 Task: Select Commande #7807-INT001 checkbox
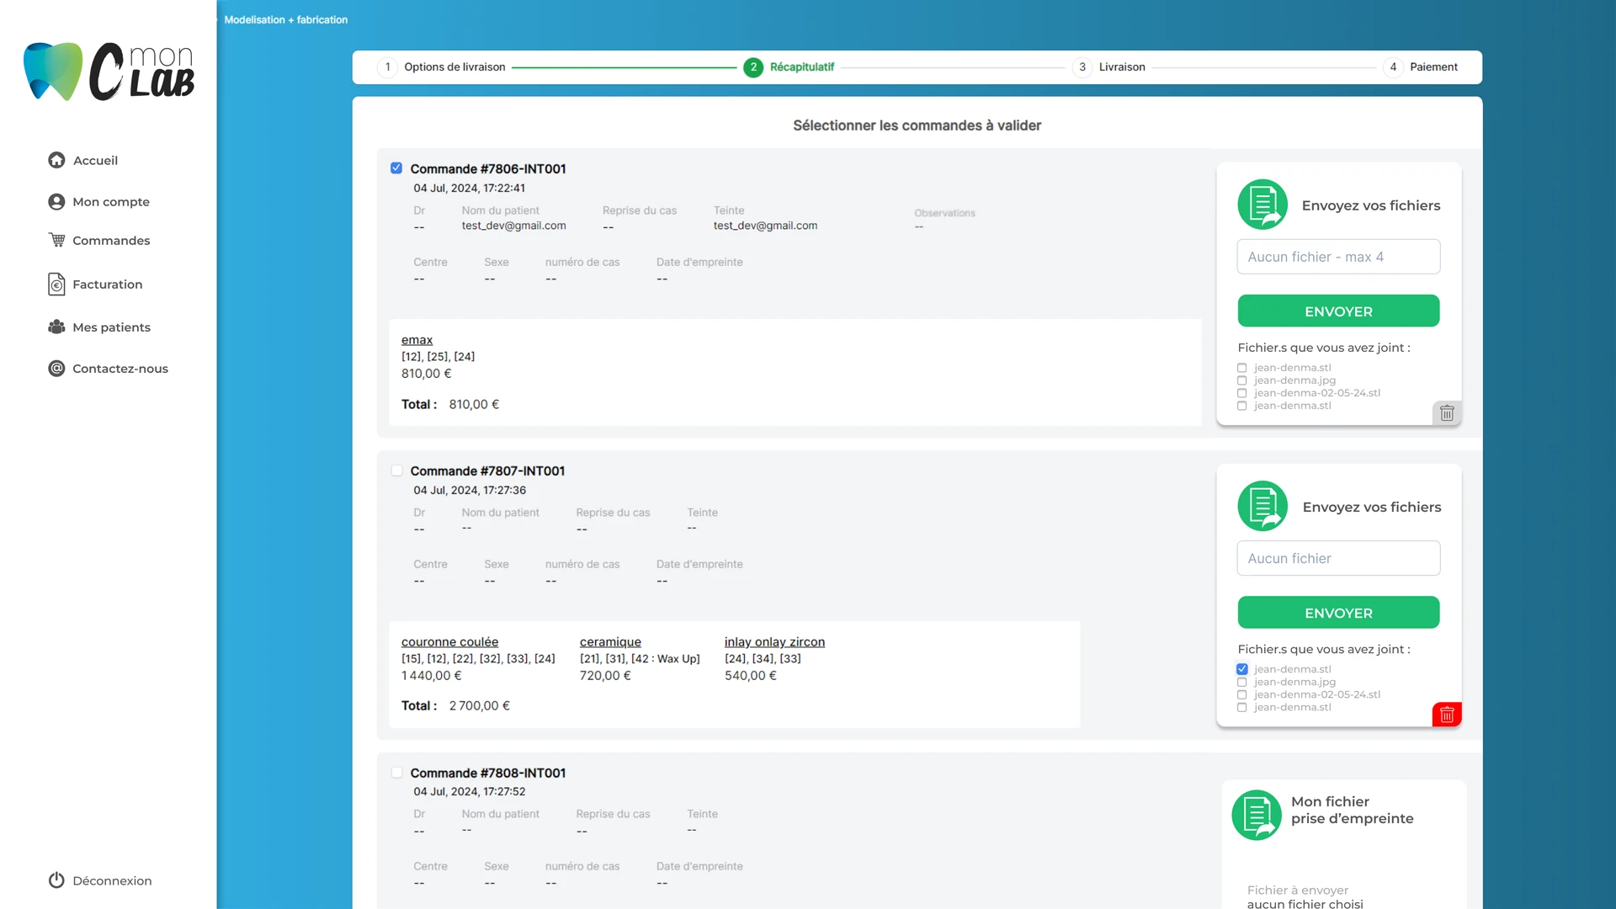[x=396, y=470]
